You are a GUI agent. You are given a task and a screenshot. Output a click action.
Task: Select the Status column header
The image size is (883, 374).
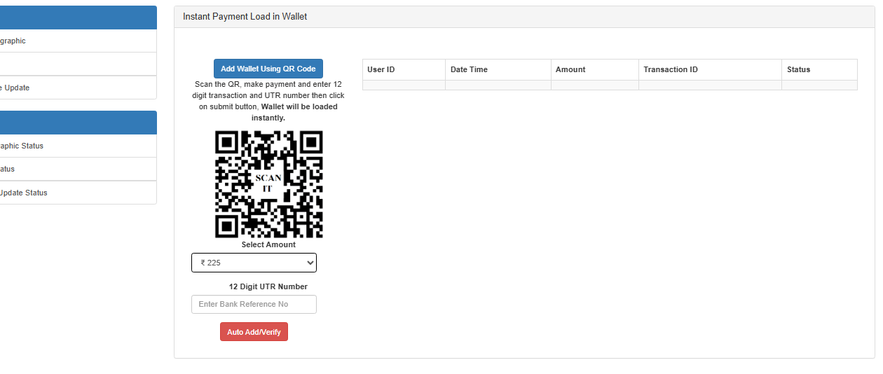tap(819, 69)
